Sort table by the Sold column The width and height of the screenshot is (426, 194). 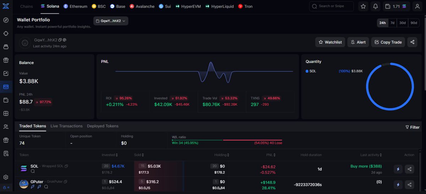click(x=139, y=155)
